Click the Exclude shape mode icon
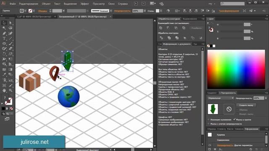269x151 pixels. pyautogui.click(x=184, y=28)
